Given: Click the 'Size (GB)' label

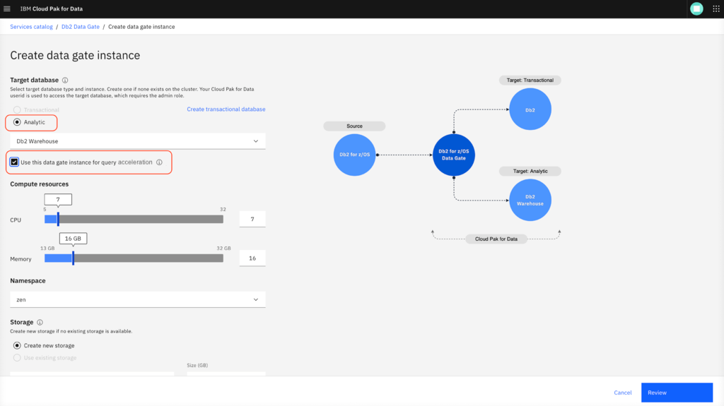Looking at the screenshot, I should tap(197, 366).
